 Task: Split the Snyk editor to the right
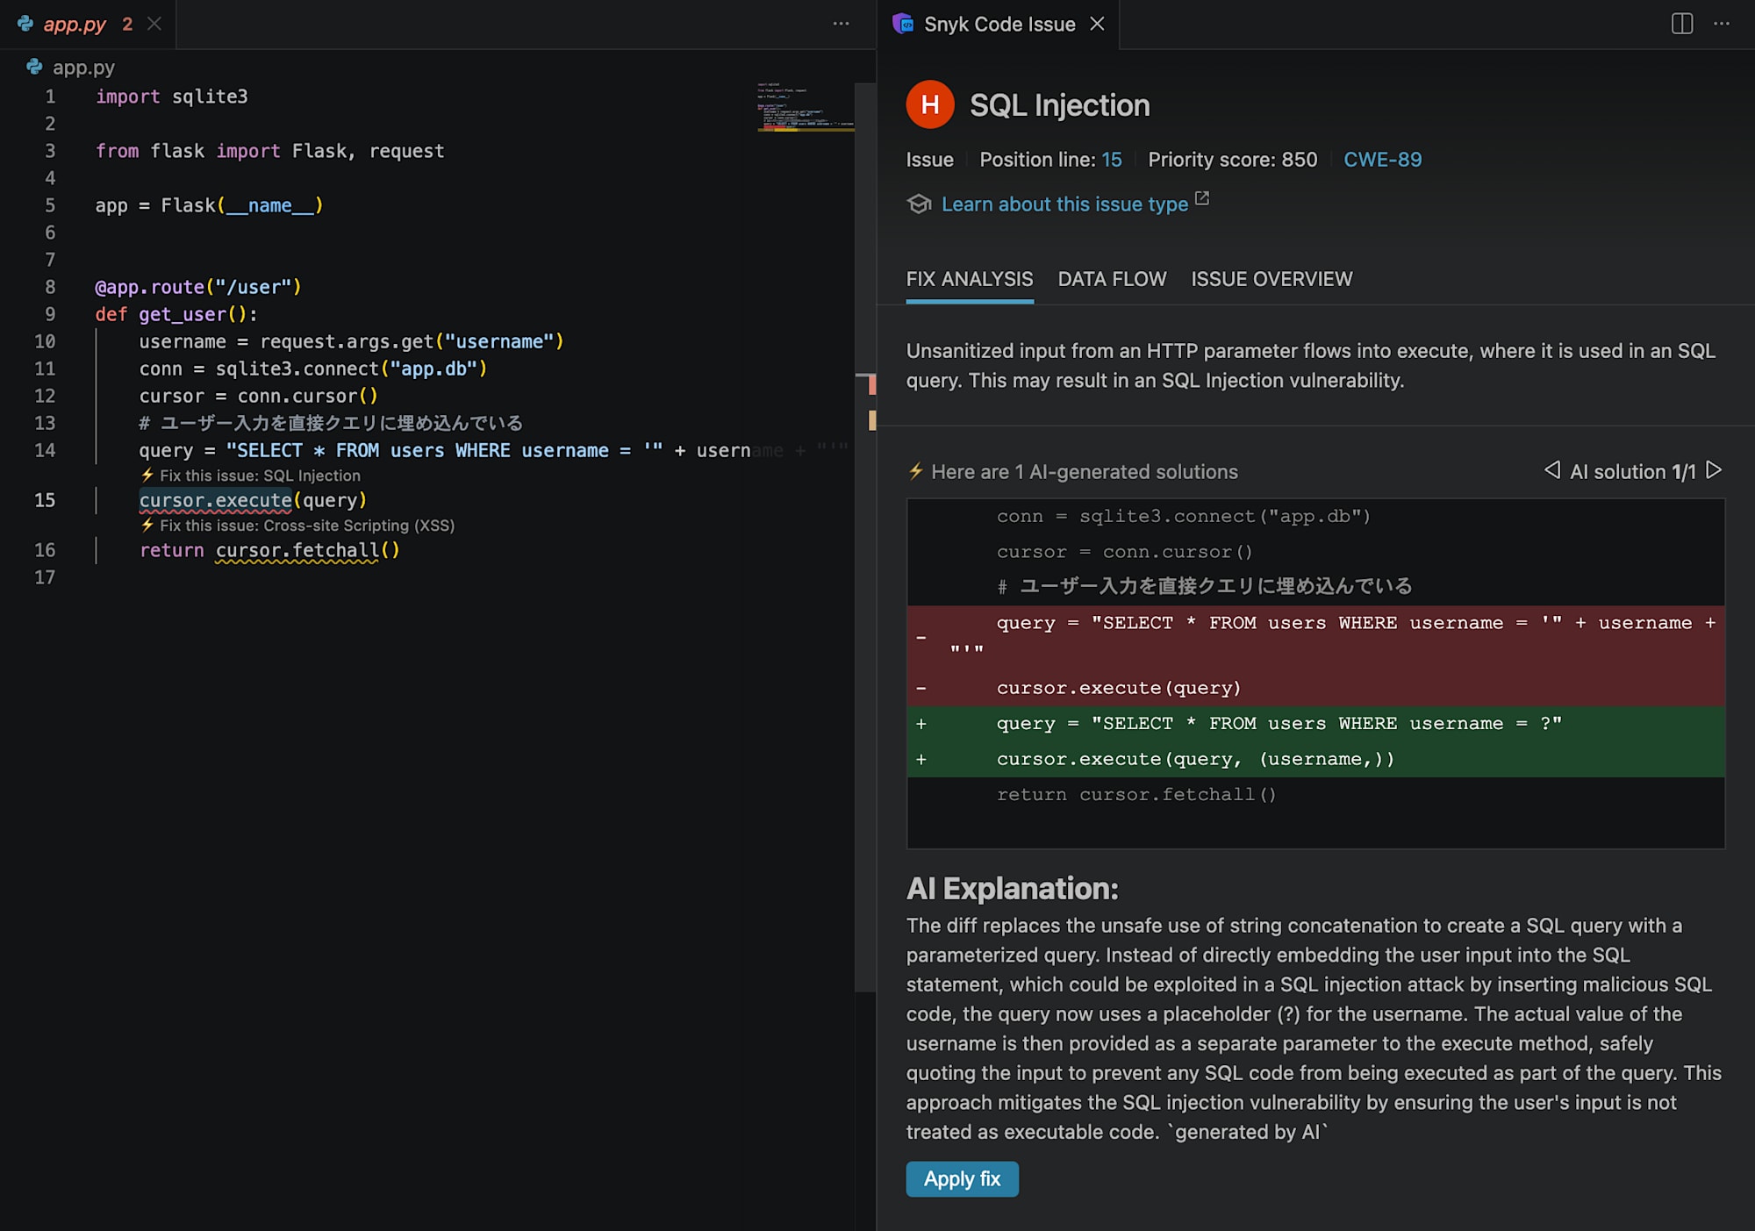tap(1681, 24)
